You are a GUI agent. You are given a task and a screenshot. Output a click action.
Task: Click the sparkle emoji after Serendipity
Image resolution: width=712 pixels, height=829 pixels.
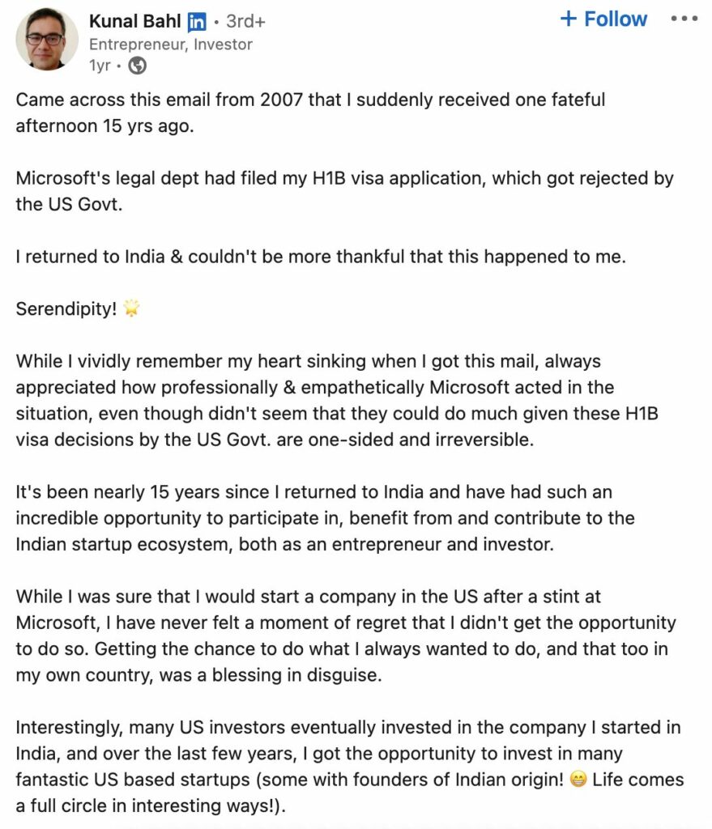131,310
